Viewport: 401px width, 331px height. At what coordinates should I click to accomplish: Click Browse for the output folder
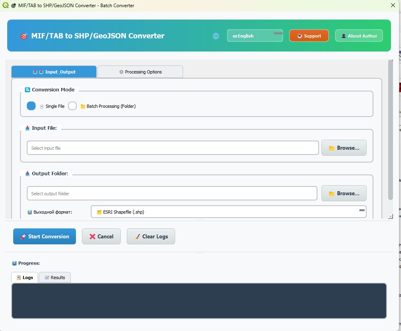(x=344, y=193)
